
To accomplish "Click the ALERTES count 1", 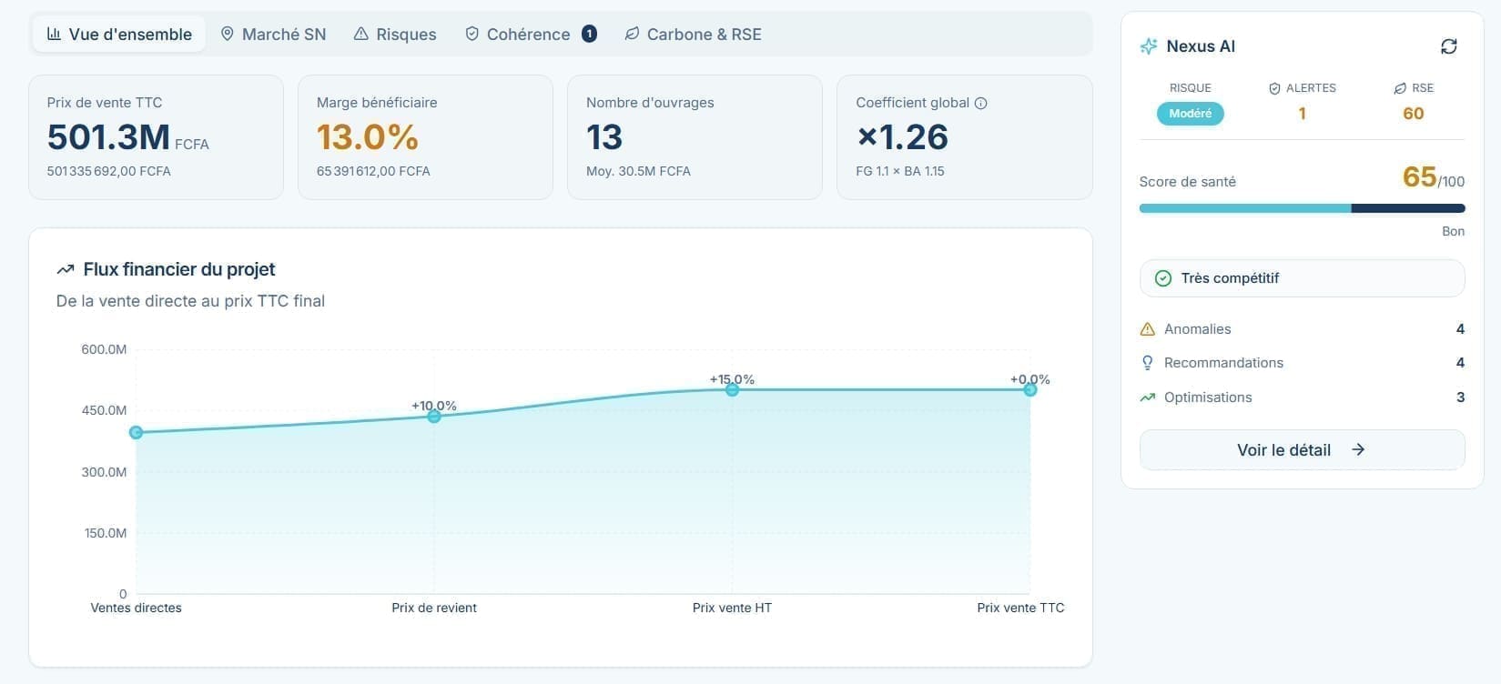I will (x=1303, y=114).
